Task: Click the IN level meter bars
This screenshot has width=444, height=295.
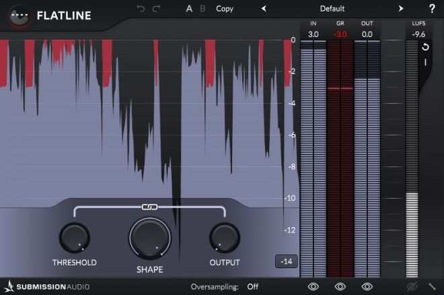Action: 313,159
